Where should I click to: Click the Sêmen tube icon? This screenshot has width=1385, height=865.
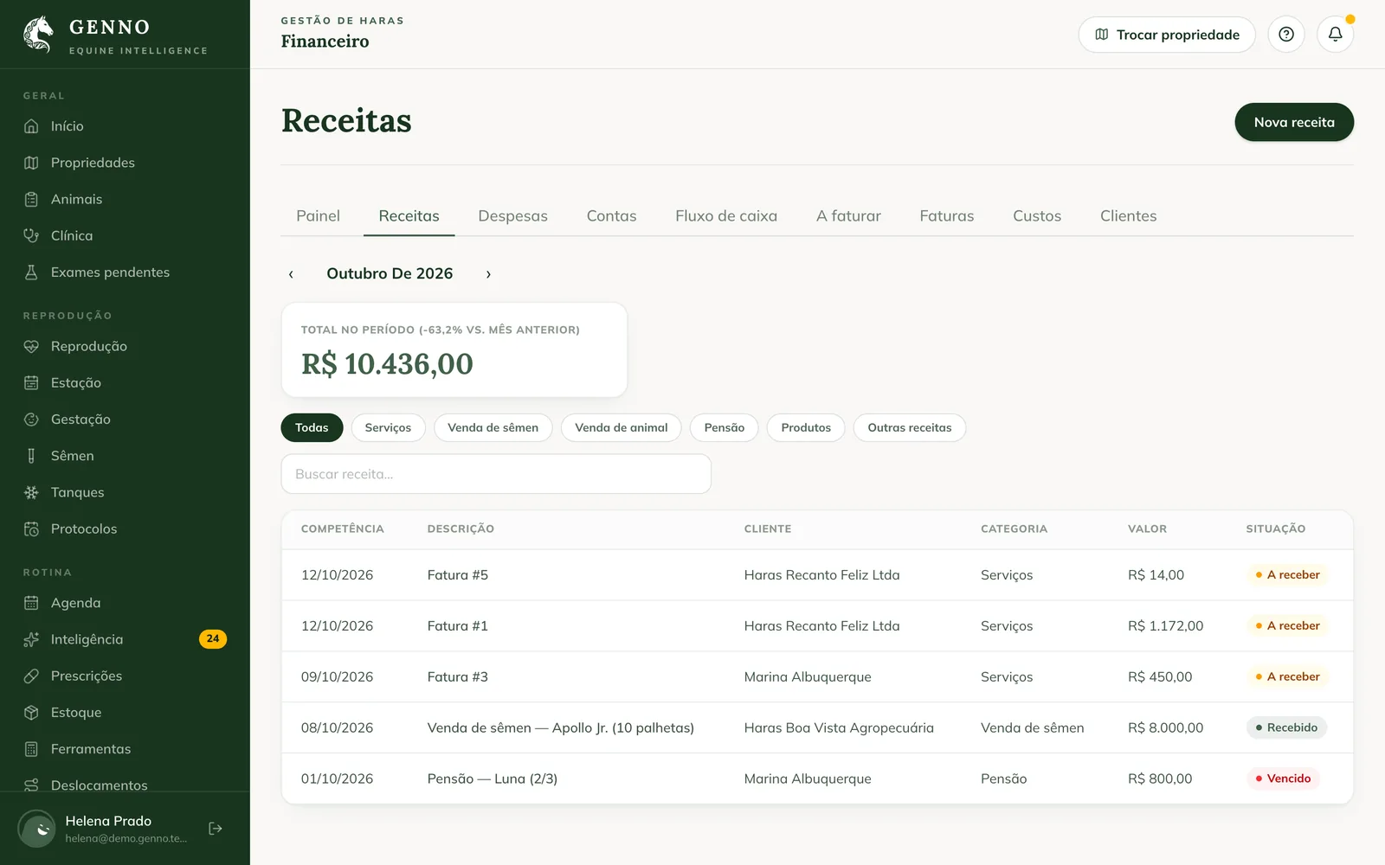[31, 456]
